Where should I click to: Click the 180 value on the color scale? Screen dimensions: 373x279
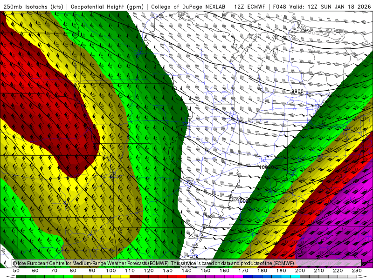point(262,271)
